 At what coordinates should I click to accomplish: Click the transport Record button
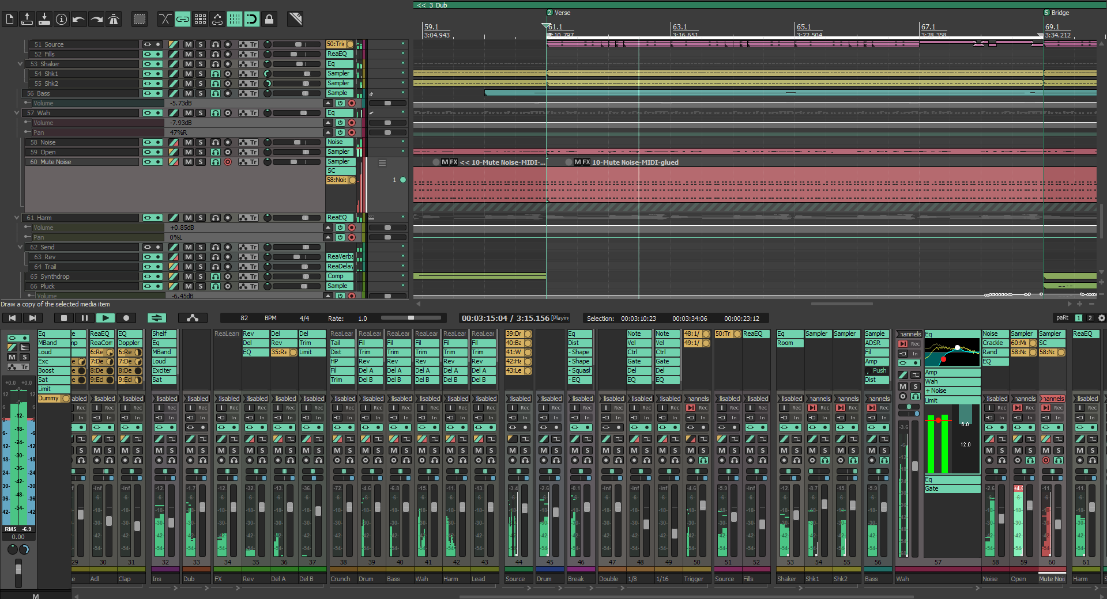126,318
